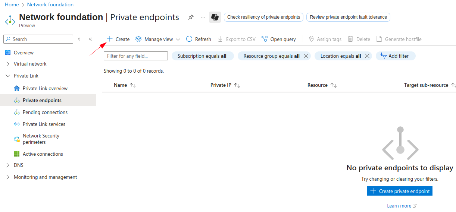Click Check resiliency of private endpoints
The width and height of the screenshot is (456, 212).
[263, 17]
